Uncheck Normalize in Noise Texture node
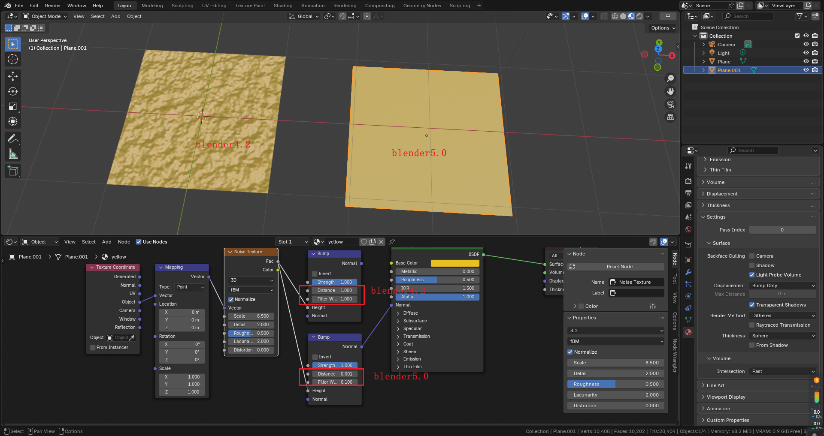This screenshot has width=824, height=436. pos(231,299)
